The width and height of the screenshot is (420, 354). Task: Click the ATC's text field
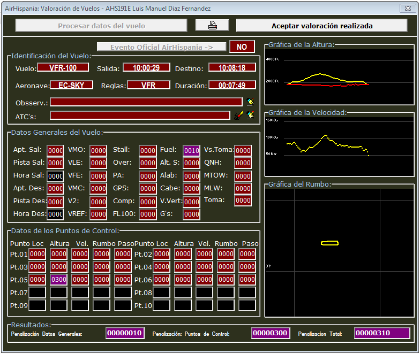(140, 116)
